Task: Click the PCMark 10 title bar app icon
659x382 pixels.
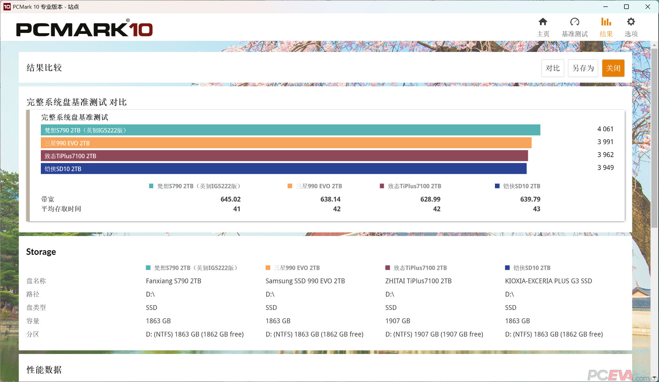Action: pos(7,7)
